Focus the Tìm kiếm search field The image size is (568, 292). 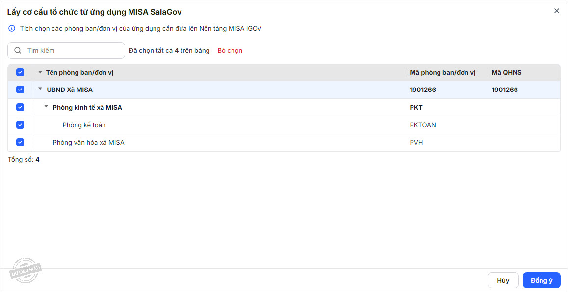click(x=74, y=50)
